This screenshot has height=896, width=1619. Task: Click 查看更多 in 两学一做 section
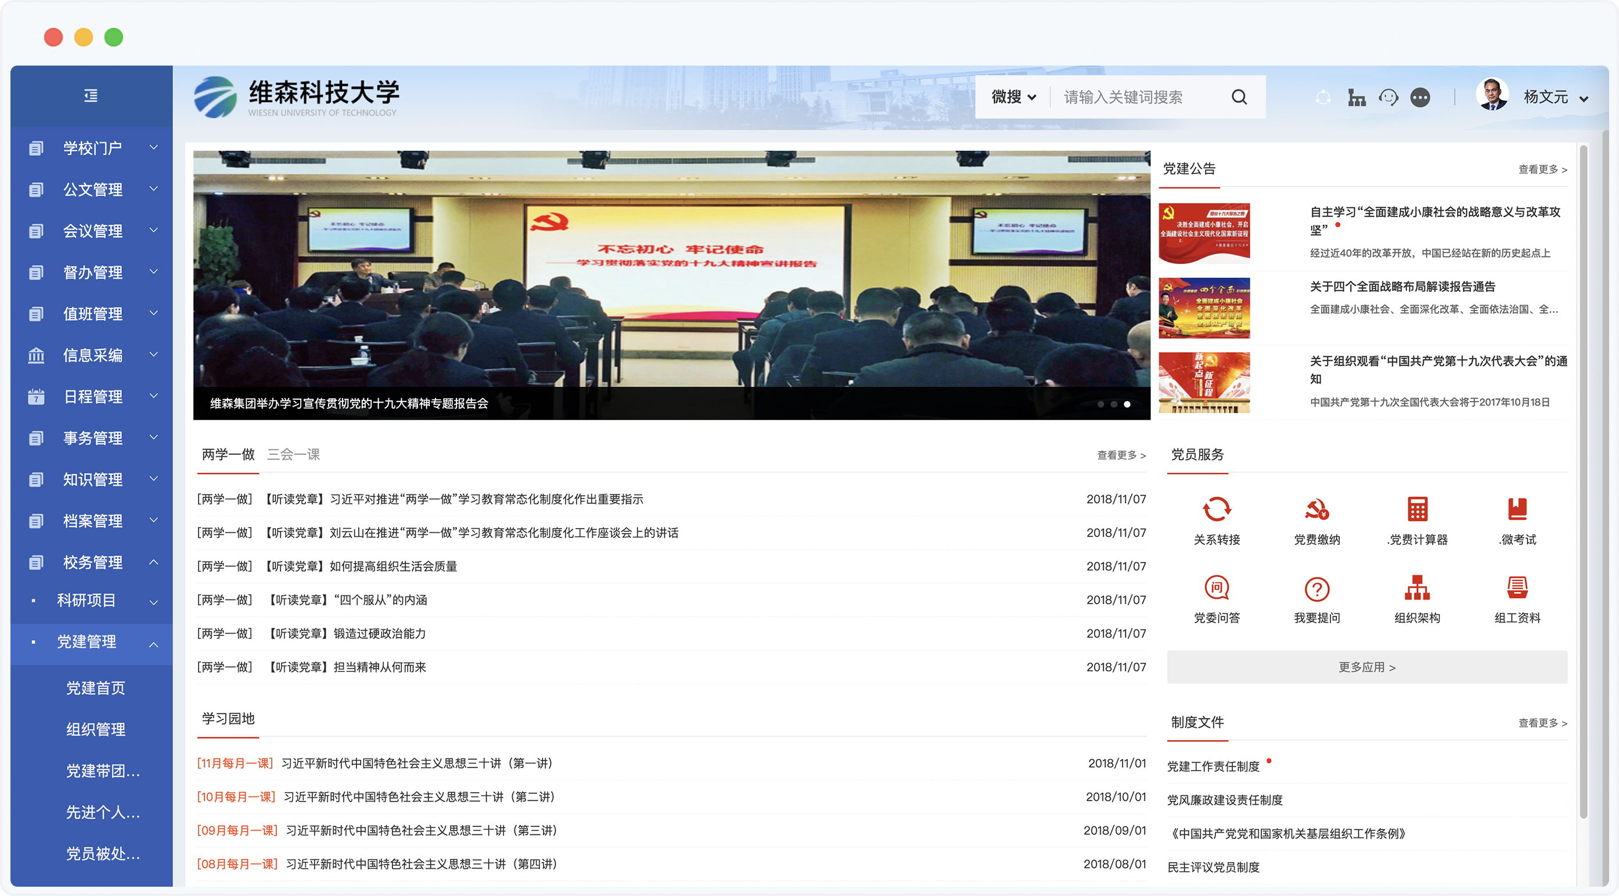point(1121,455)
